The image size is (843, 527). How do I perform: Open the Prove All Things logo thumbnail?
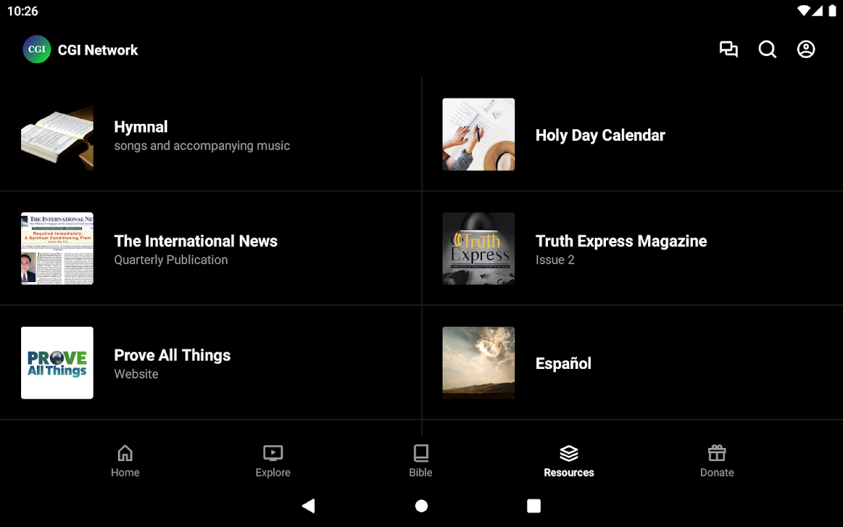pos(57,363)
